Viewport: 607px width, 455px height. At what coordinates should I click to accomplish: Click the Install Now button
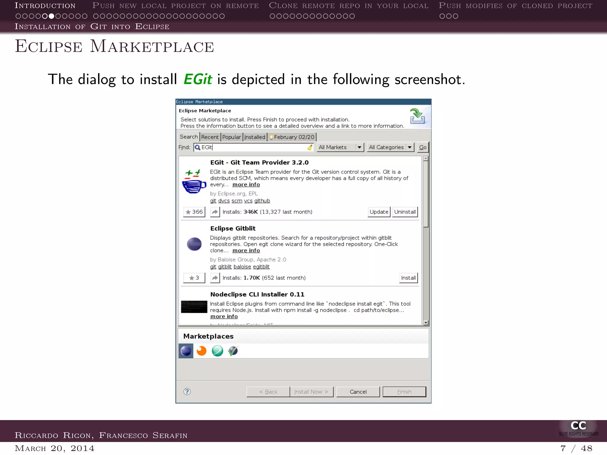[312, 392]
